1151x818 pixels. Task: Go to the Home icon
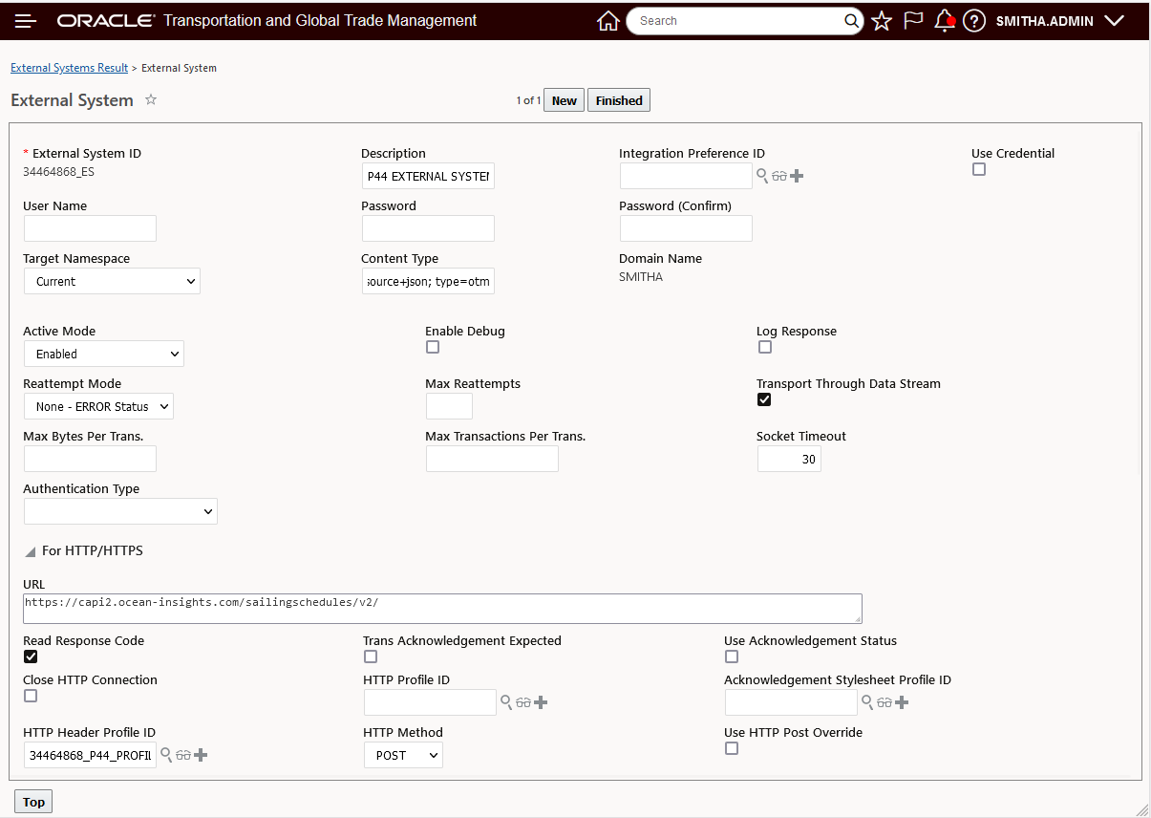(x=607, y=21)
